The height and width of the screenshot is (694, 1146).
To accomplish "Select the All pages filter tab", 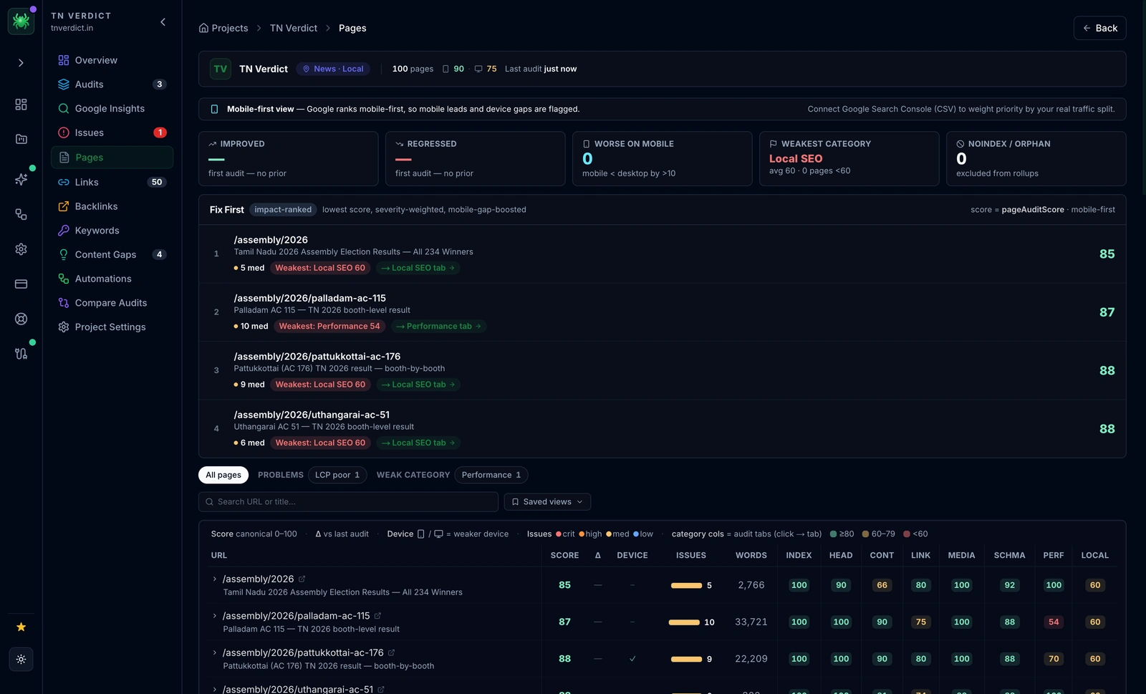I will pos(223,475).
